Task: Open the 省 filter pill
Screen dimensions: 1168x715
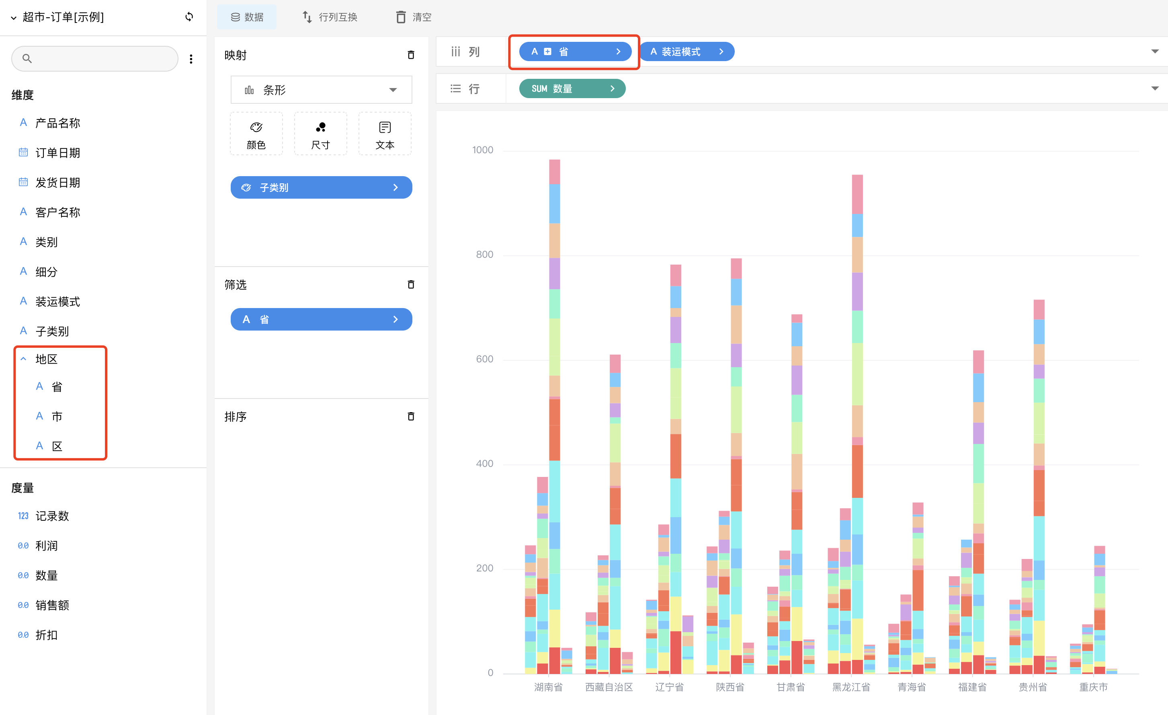Action: [321, 319]
